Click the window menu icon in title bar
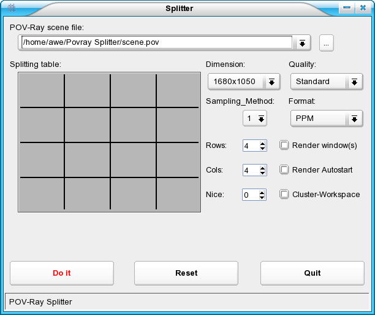 [11, 8]
